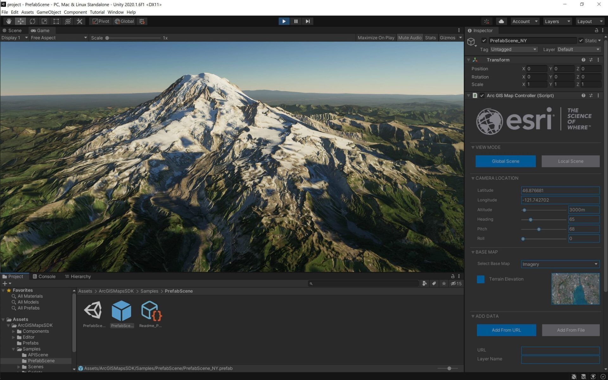Switch to the Console tab
Image resolution: width=608 pixels, height=380 pixels.
[47, 276]
